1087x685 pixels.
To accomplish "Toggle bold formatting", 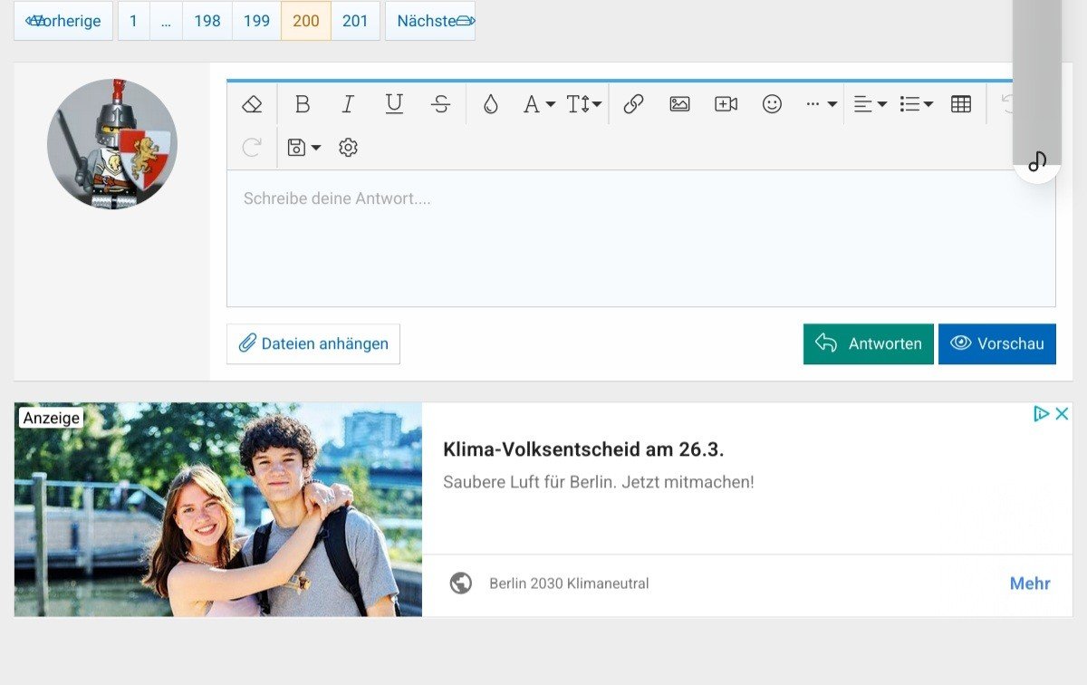I will [303, 104].
